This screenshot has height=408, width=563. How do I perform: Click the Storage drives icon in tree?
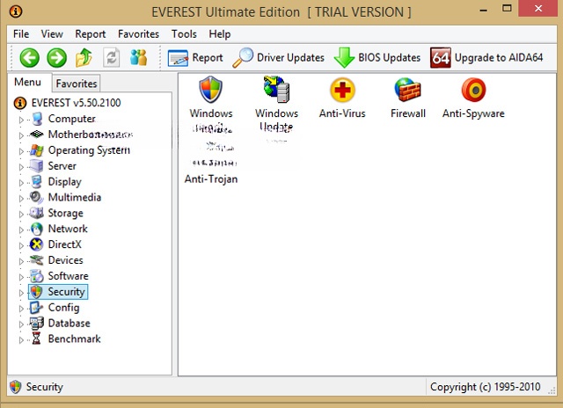[37, 213]
